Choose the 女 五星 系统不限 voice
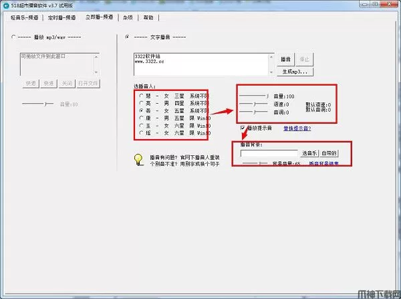 point(141,110)
